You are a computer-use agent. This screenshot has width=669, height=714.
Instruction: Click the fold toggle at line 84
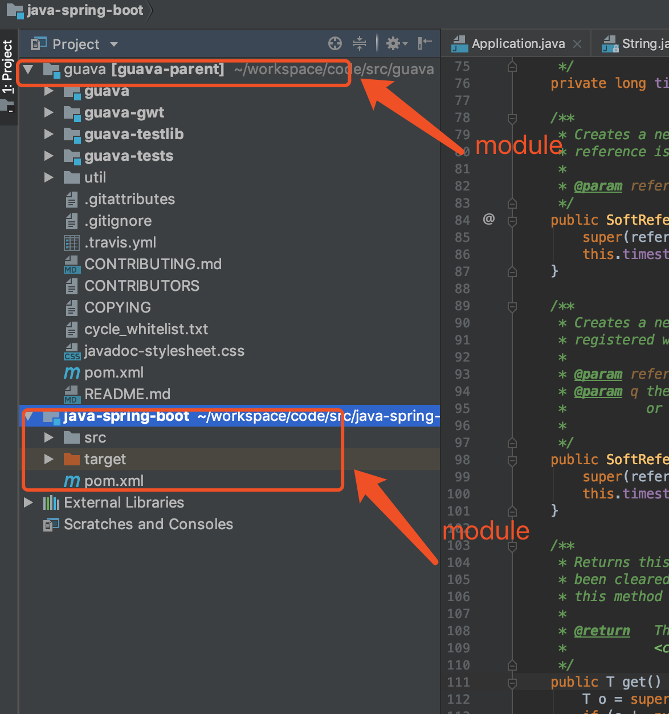(512, 220)
